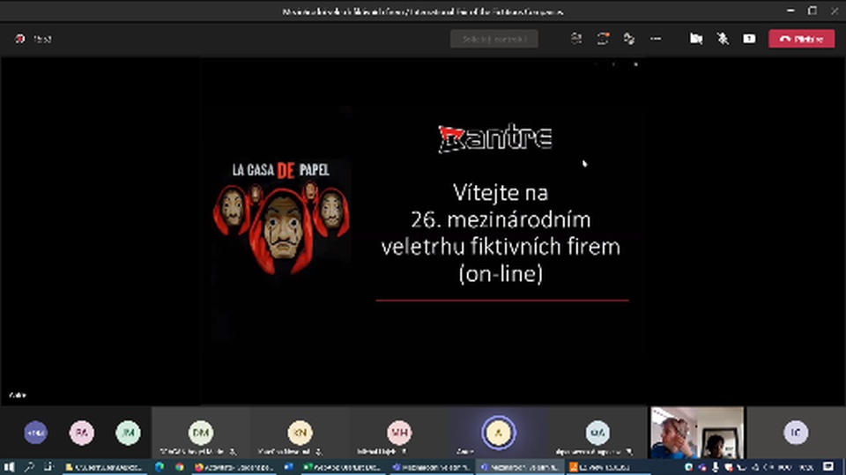Select the participant video feed tile
This screenshot has width=846, height=475.
pyautogui.click(x=697, y=433)
